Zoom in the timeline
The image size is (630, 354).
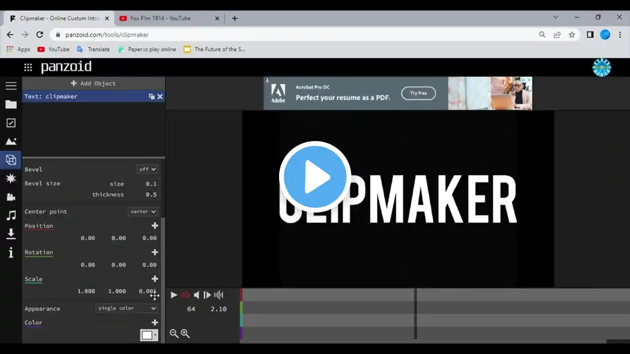185,334
